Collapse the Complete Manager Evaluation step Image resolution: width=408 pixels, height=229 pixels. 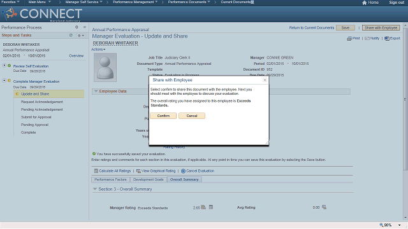[4, 81]
